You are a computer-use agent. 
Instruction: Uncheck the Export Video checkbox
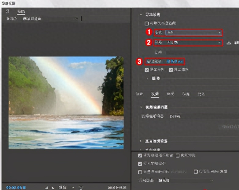coord(147,70)
